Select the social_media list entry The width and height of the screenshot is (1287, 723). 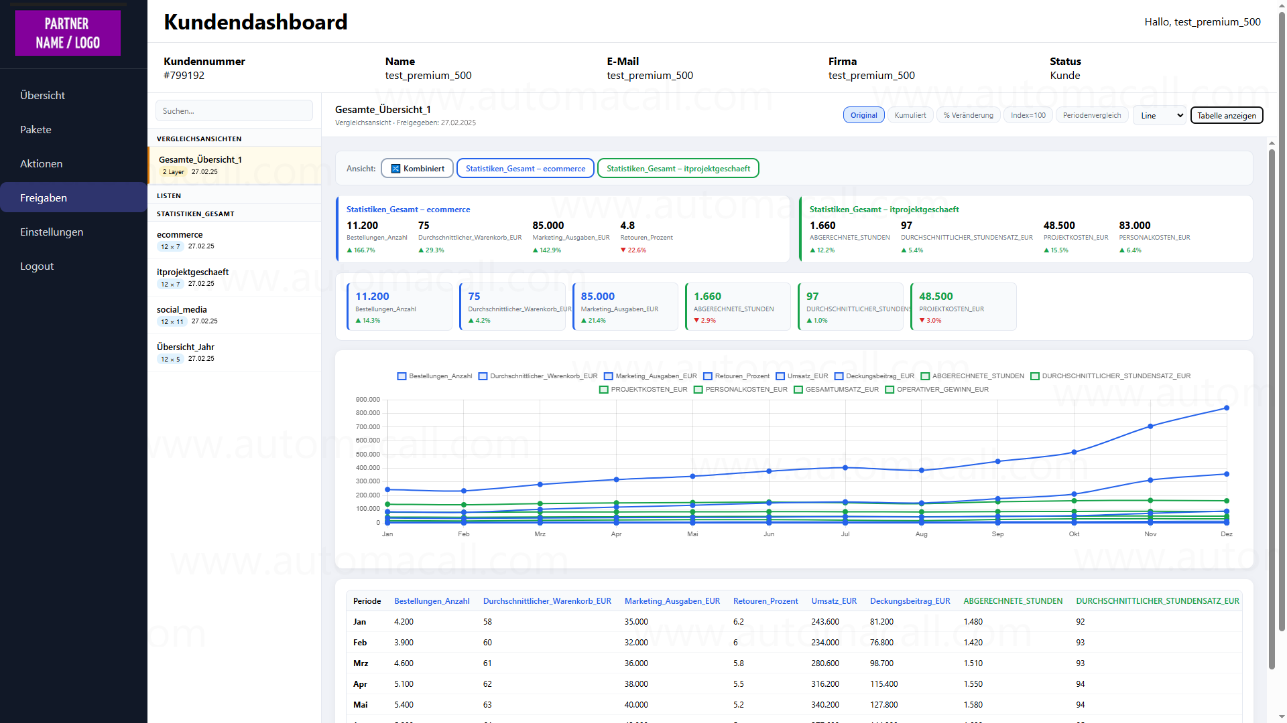point(182,309)
